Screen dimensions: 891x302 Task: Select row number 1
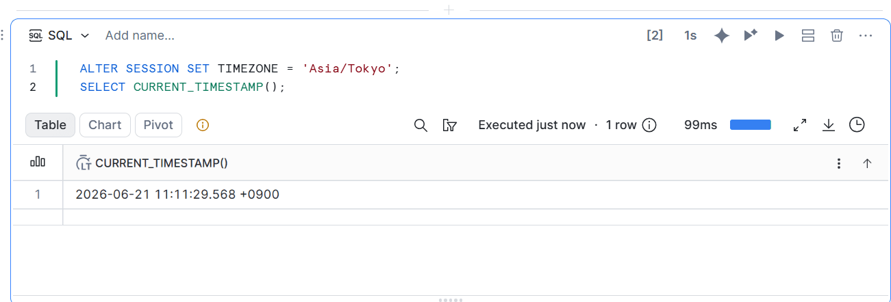tap(38, 195)
